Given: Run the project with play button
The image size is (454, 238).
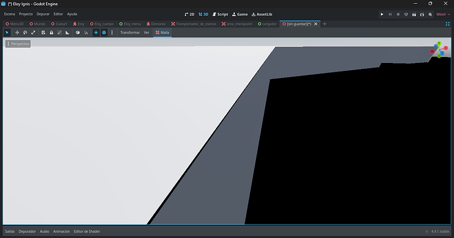Looking at the screenshot, I should coord(382,14).
